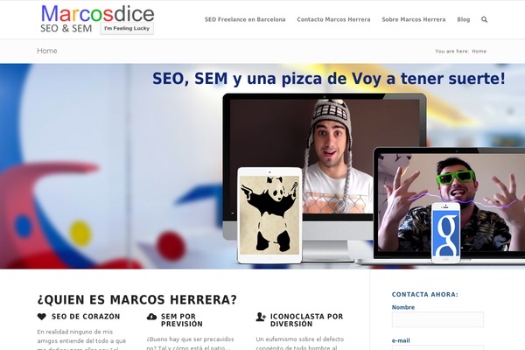
Task: Click the Marcosdice SEO & SEM logo
Action: (x=97, y=19)
